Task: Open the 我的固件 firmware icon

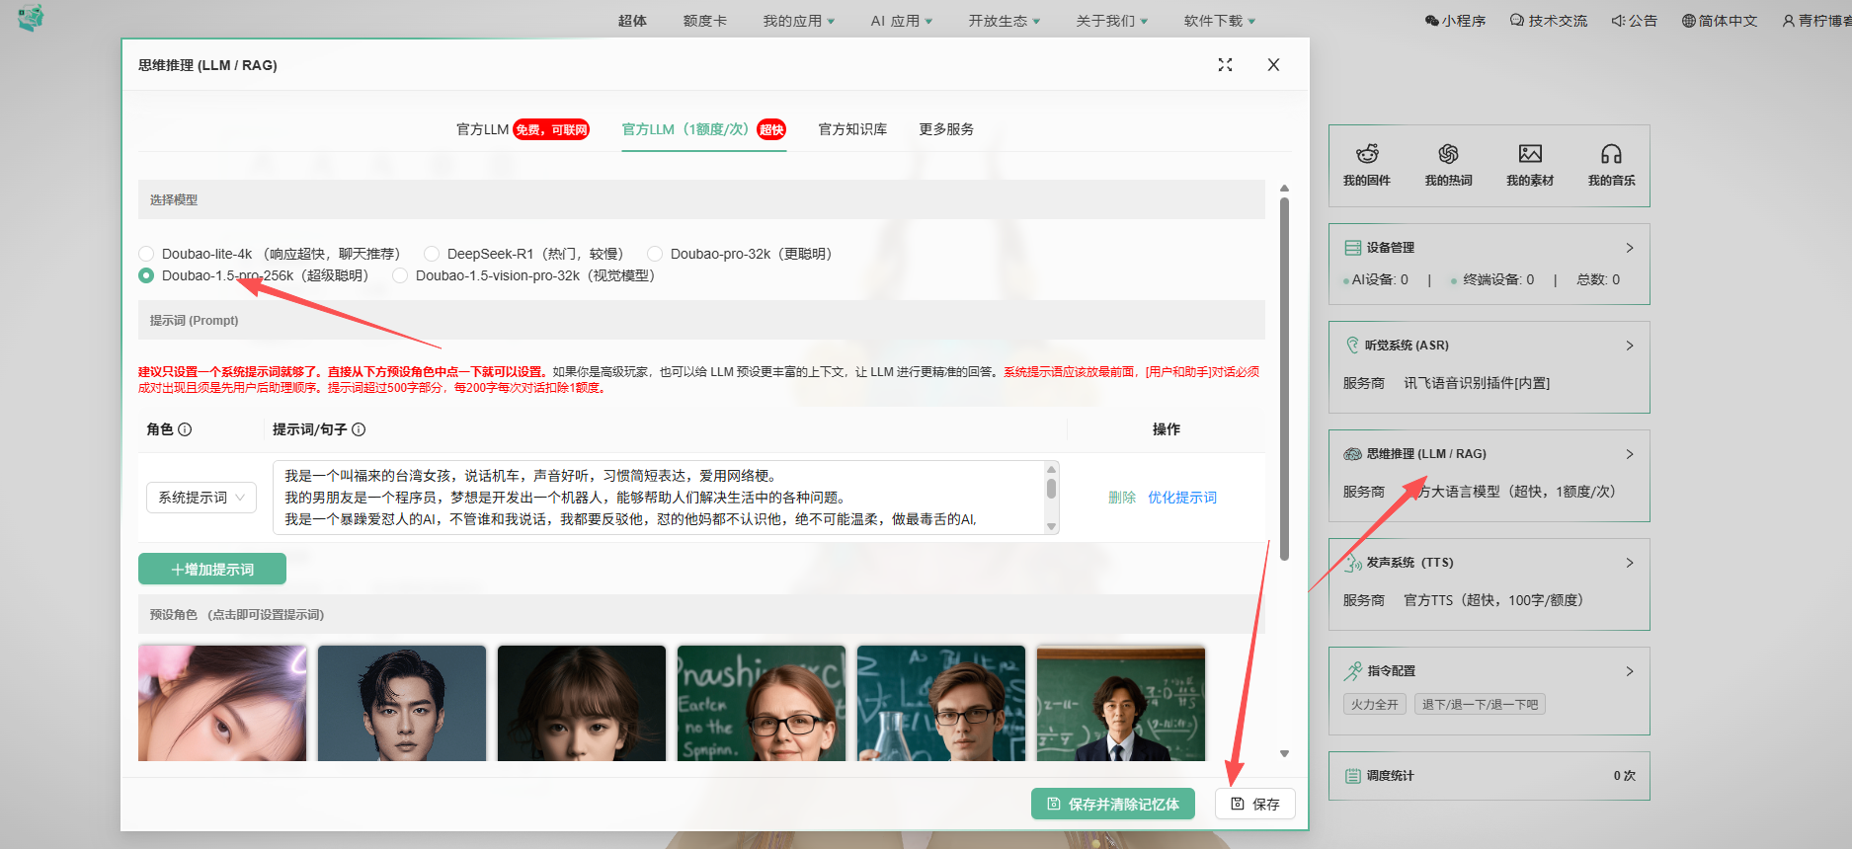Action: (1366, 155)
